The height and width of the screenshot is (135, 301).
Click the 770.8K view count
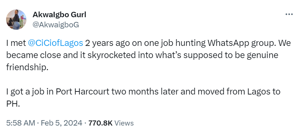[x=100, y=123]
